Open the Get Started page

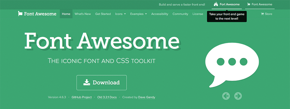click(x=103, y=14)
